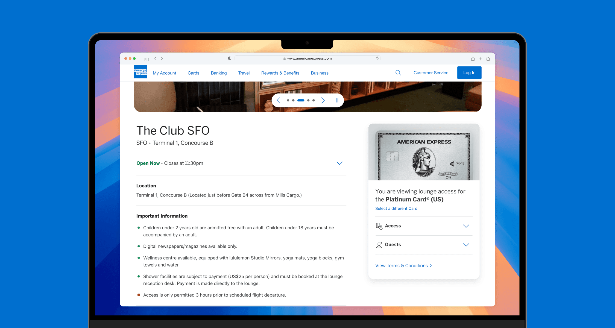Open the site search magnifier icon
Image resolution: width=615 pixels, height=328 pixels.
[398, 73]
